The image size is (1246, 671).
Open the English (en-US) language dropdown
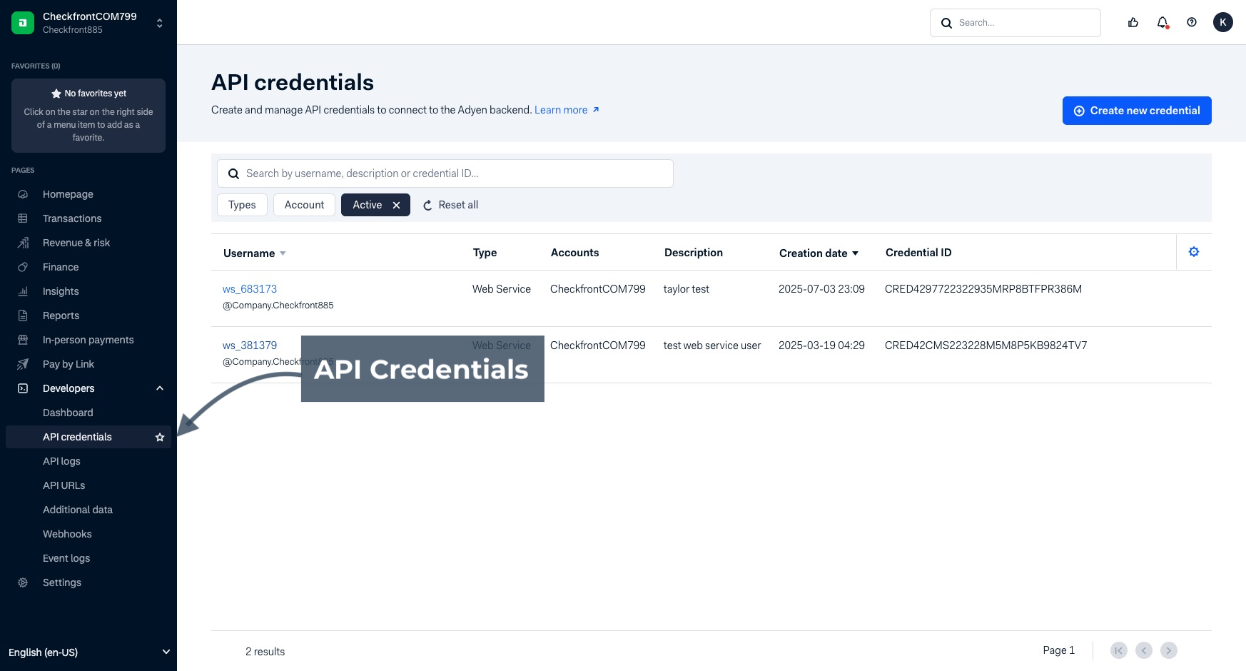[88, 652]
